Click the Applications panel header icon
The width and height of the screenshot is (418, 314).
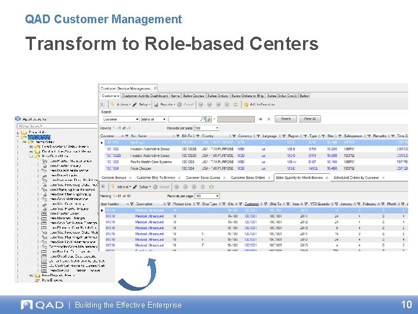18,119
